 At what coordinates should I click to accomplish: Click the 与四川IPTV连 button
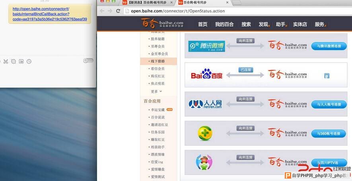pos(328,163)
